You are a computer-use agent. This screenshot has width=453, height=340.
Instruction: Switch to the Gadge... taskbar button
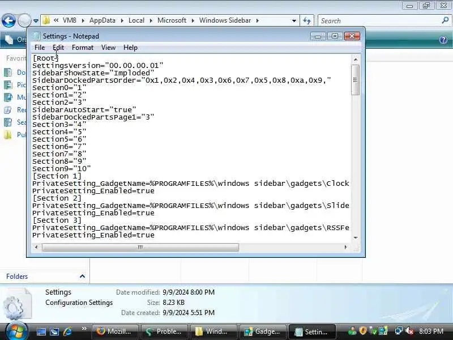point(263,331)
